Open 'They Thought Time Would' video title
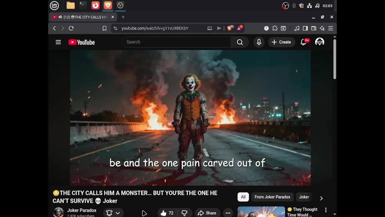The image size is (385, 217). 302,212
